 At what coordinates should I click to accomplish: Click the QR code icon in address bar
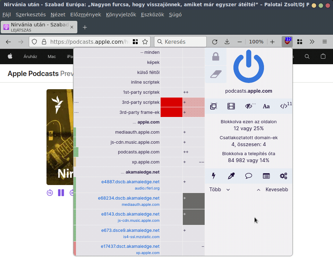tap(135, 42)
